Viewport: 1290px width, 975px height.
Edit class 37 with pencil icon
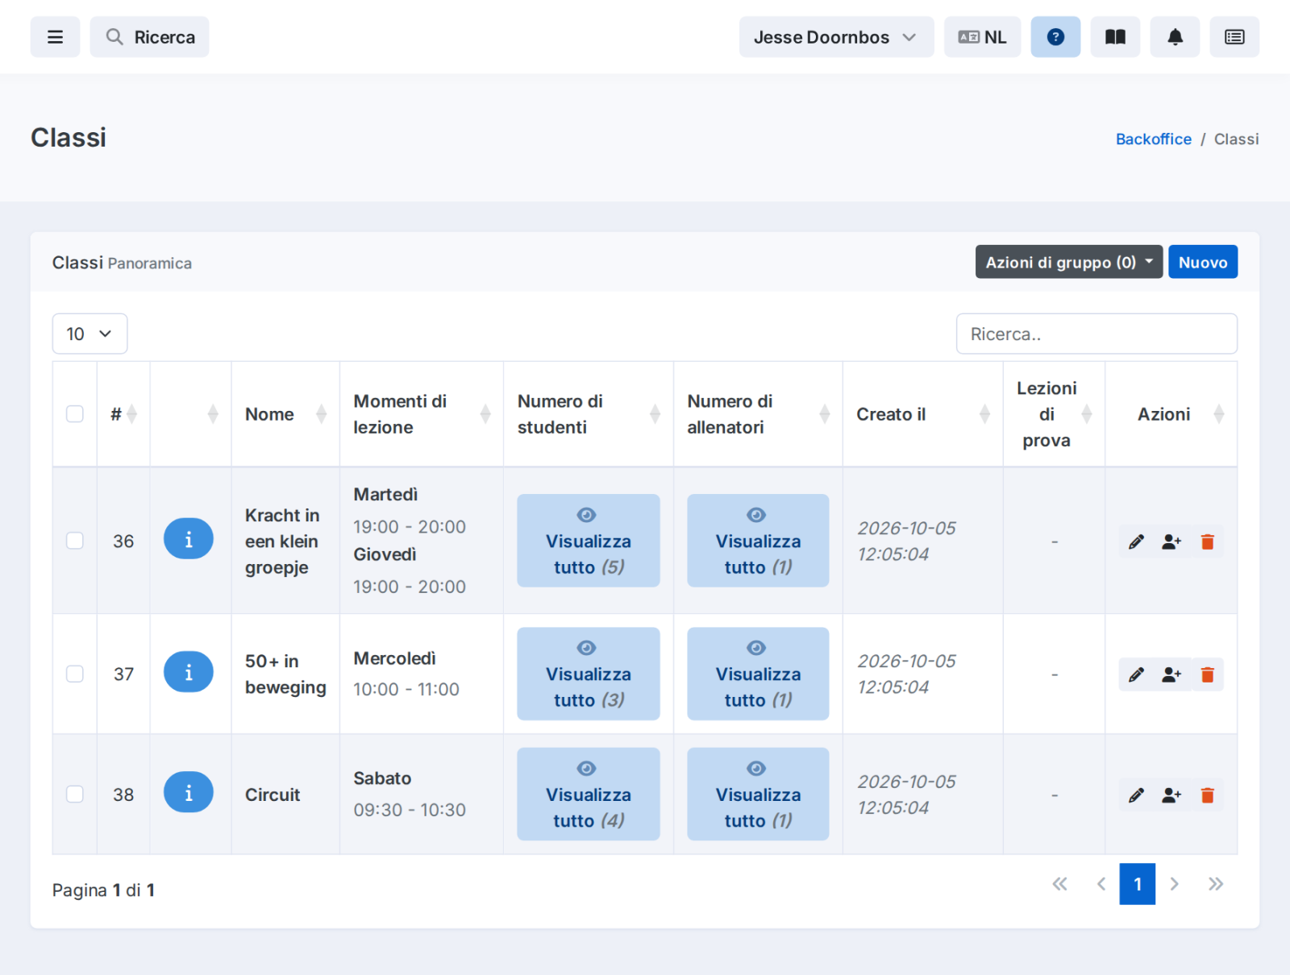pyautogui.click(x=1136, y=674)
